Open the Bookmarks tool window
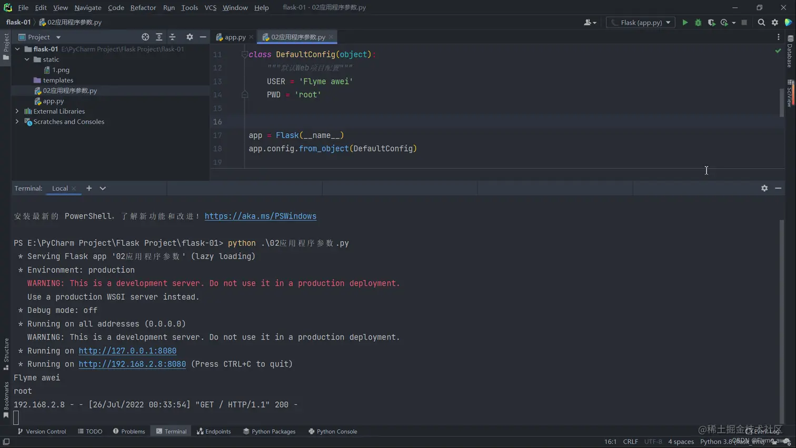 (6, 400)
